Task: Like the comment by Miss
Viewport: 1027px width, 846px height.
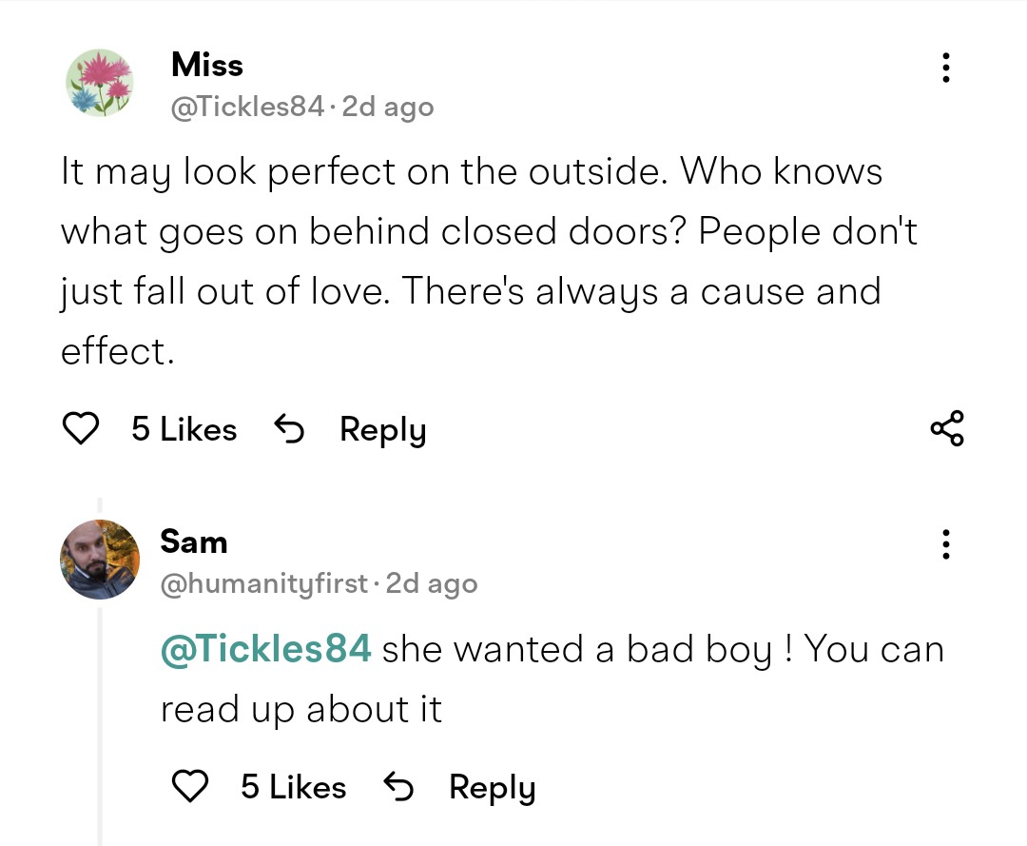Action: [81, 430]
